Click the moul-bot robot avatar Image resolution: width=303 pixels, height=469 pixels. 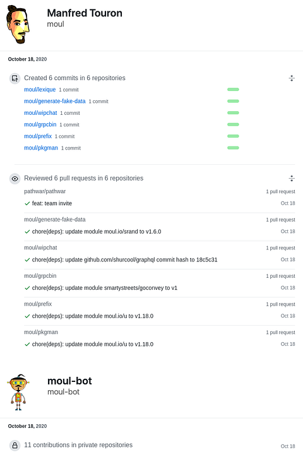(x=18, y=392)
